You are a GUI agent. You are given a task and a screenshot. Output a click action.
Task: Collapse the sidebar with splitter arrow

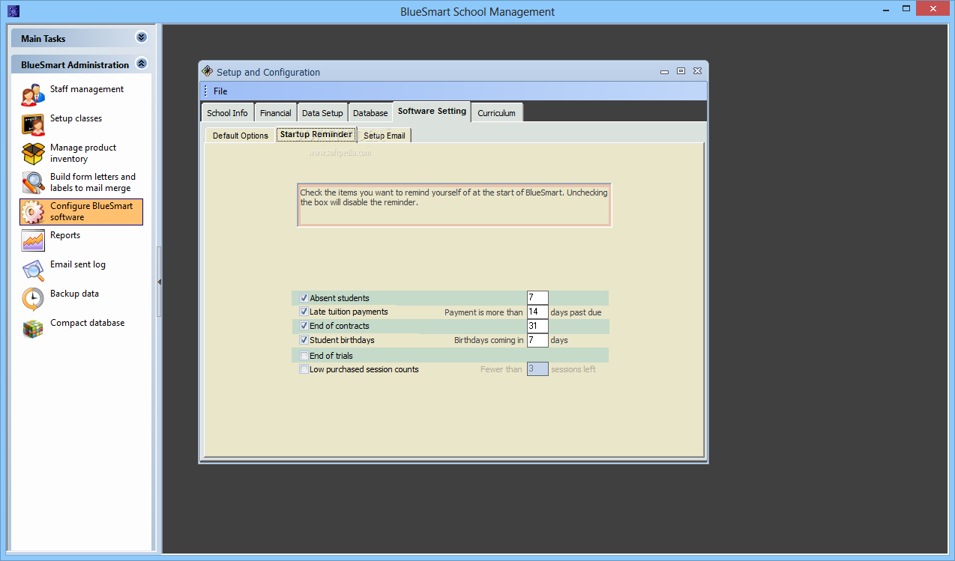159,282
